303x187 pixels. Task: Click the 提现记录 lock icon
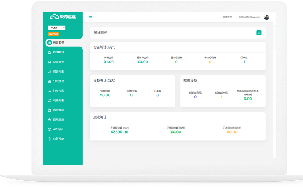click(x=49, y=120)
